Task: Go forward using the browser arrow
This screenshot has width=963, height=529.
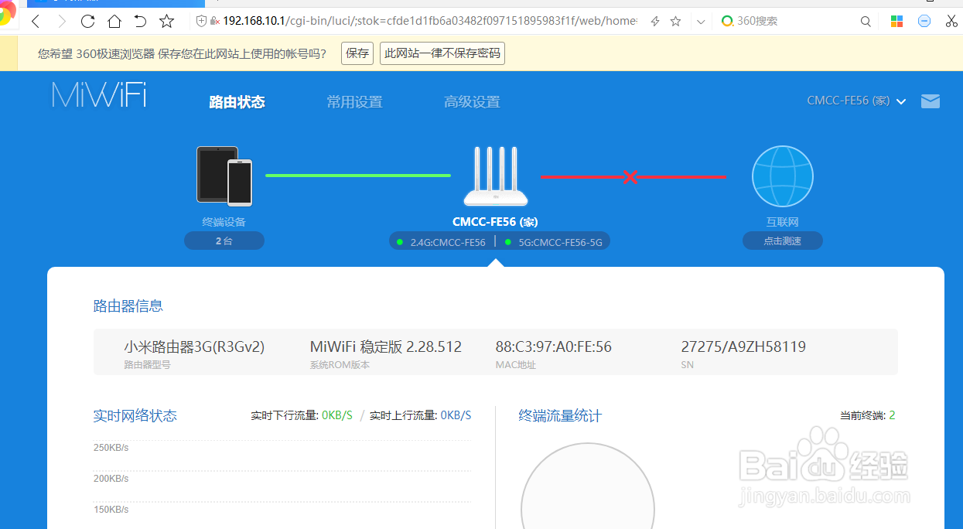Action: pyautogui.click(x=62, y=21)
